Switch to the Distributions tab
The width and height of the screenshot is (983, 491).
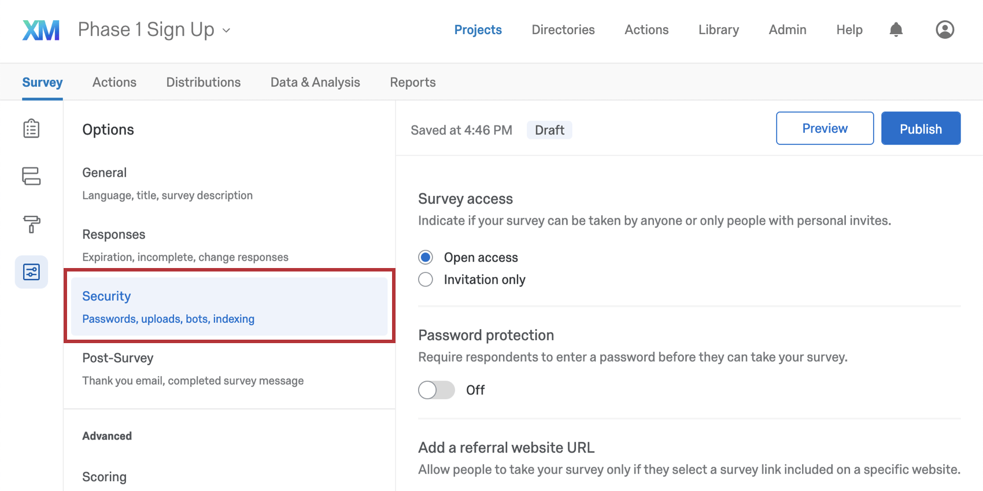point(203,82)
